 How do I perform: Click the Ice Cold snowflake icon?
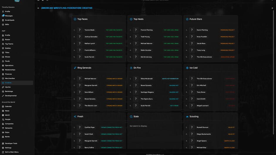187,68
